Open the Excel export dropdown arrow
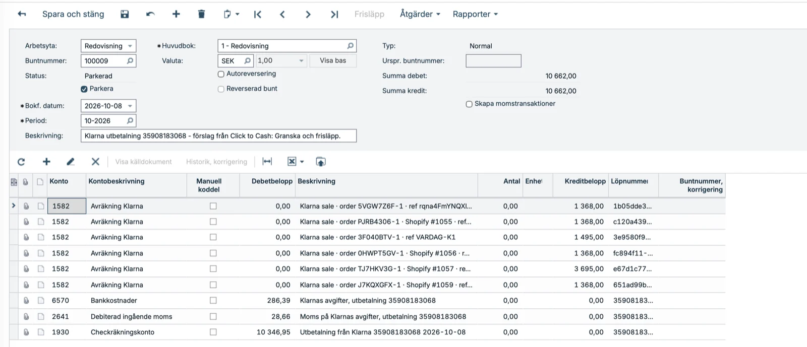This screenshot has width=807, height=347. tap(302, 162)
